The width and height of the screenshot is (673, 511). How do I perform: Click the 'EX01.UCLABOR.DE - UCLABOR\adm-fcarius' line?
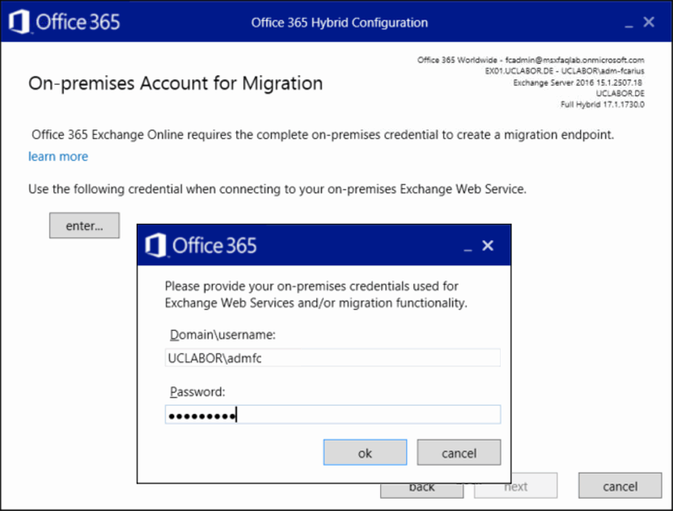coord(565,71)
